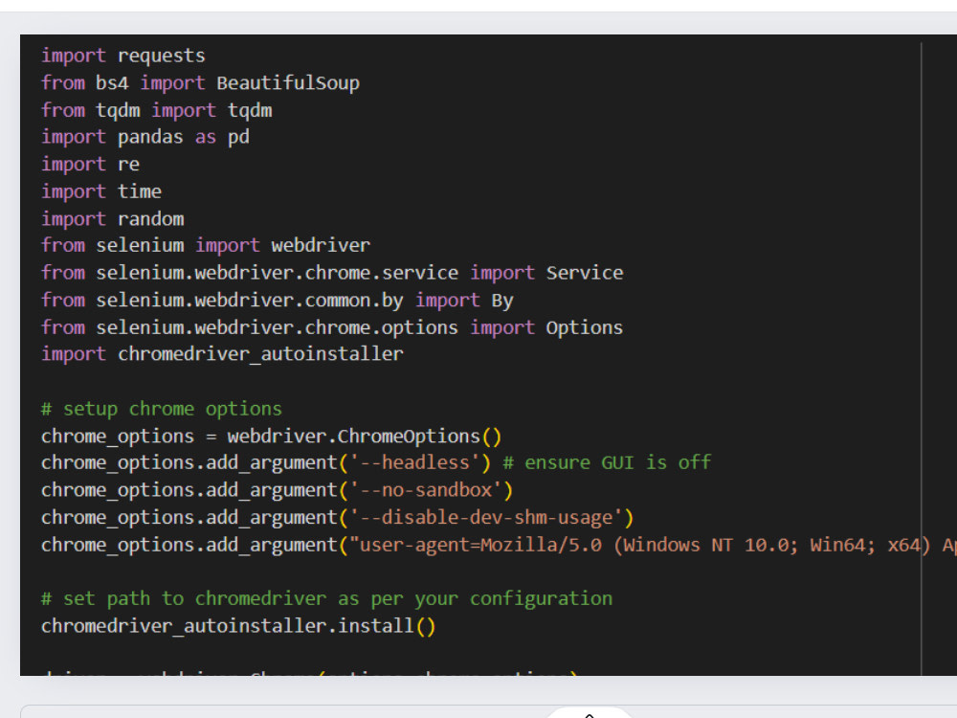Image resolution: width=957 pixels, height=718 pixels.
Task: Click the 'import requests' code line
Action: [123, 56]
